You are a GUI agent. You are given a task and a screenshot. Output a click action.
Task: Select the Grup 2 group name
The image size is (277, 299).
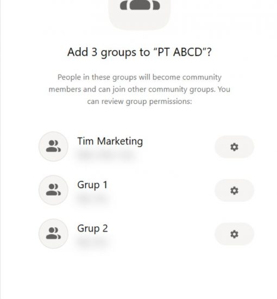tap(92, 228)
